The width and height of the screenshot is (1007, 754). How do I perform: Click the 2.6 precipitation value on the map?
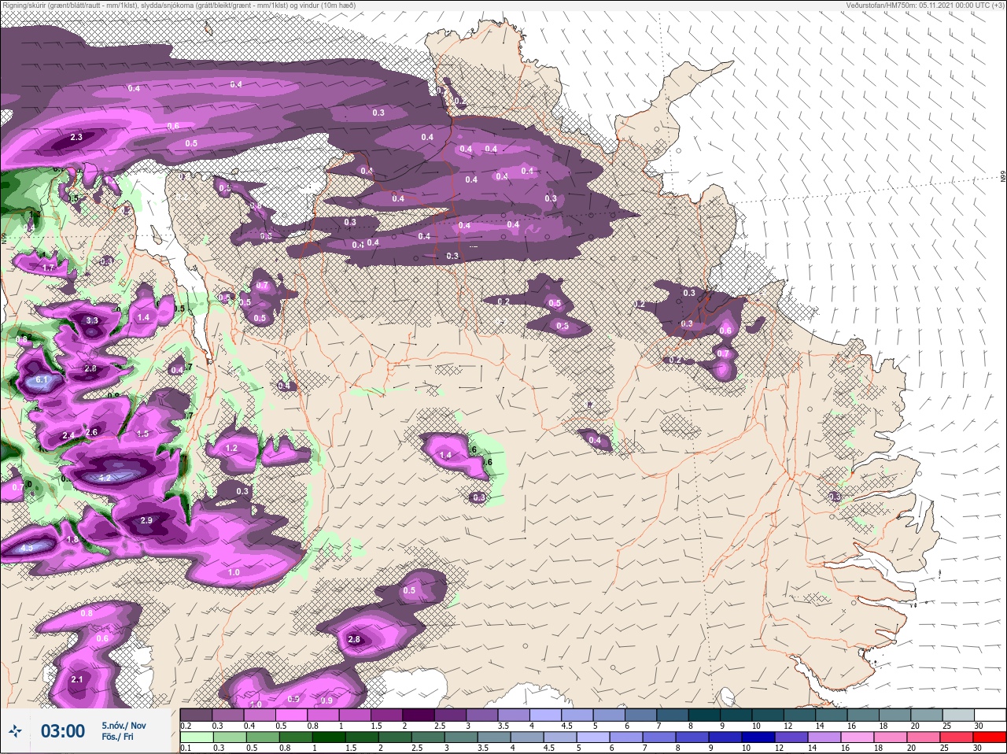[91, 432]
